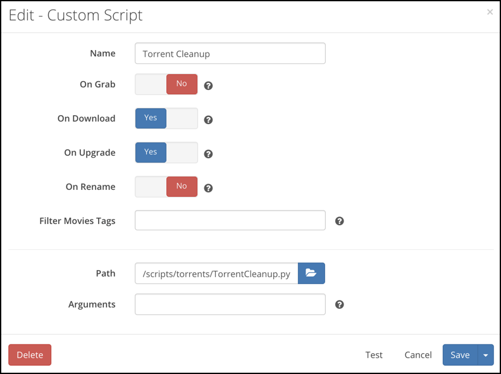Viewport: 501px width, 374px height.
Task: Click help icon for Filter Movies Tags
Action: [339, 221]
